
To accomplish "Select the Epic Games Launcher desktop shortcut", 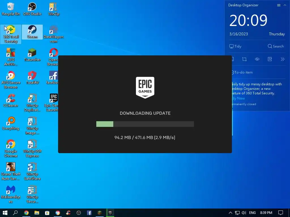I will (52, 103).
